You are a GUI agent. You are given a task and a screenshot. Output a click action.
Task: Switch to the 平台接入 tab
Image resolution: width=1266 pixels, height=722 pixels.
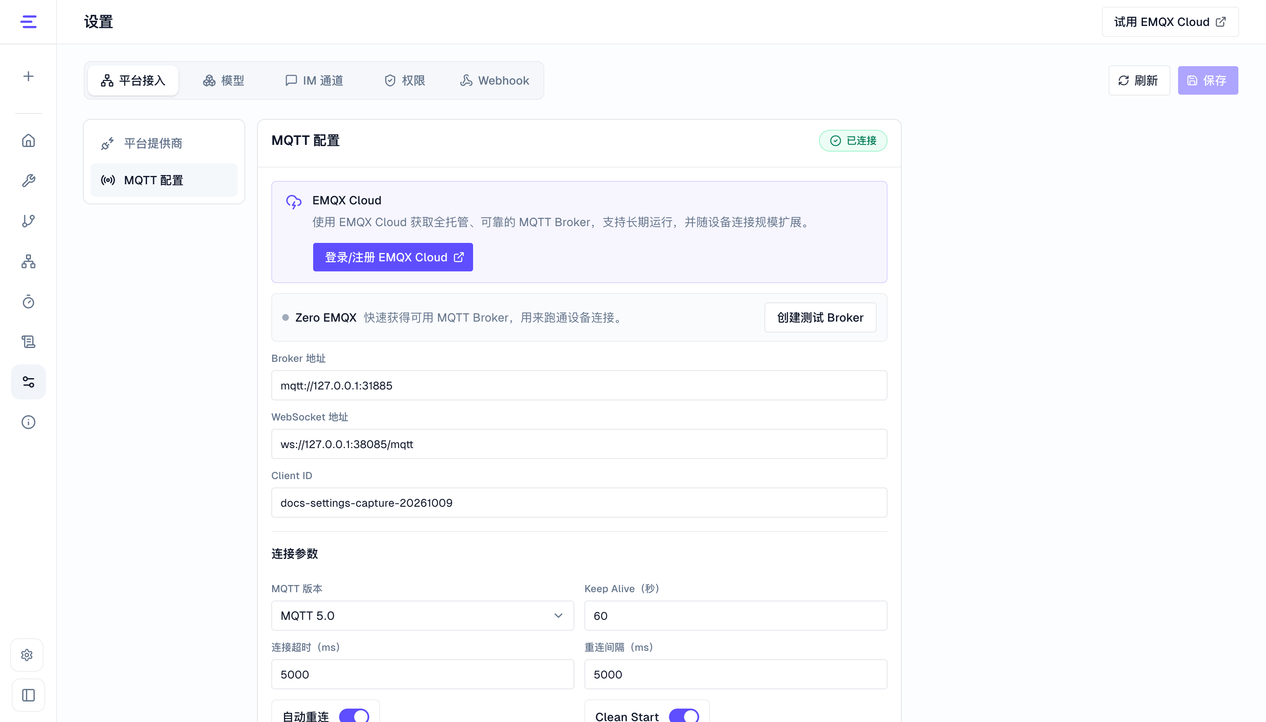click(133, 80)
